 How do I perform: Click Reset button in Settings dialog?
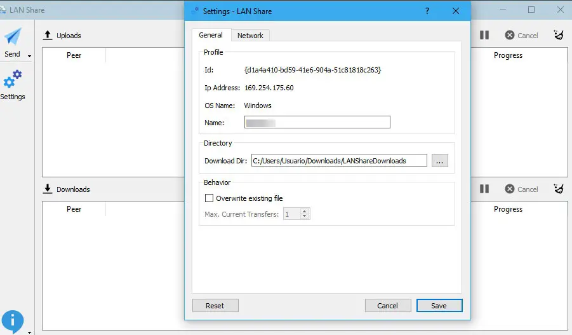coord(215,305)
